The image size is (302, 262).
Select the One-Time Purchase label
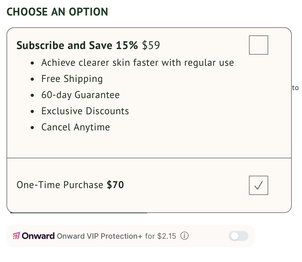pyautogui.click(x=60, y=185)
